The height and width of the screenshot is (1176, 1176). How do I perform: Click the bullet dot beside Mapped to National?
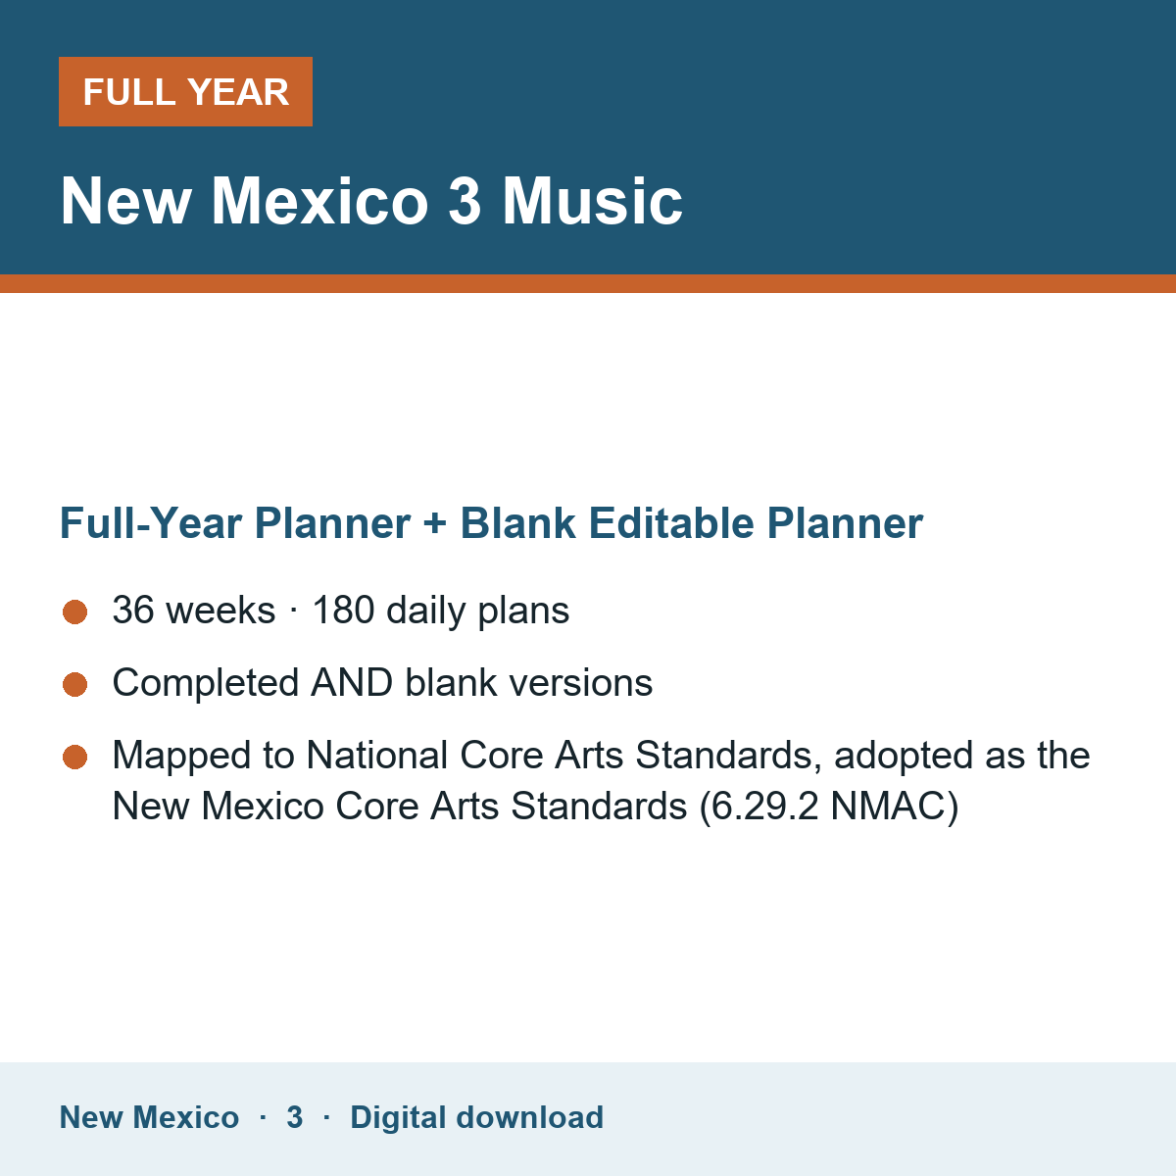pyautogui.click(x=75, y=758)
